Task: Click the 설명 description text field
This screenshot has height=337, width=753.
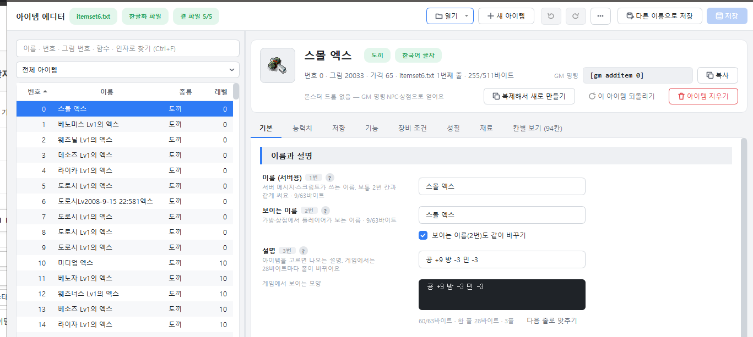Action: tap(502, 259)
